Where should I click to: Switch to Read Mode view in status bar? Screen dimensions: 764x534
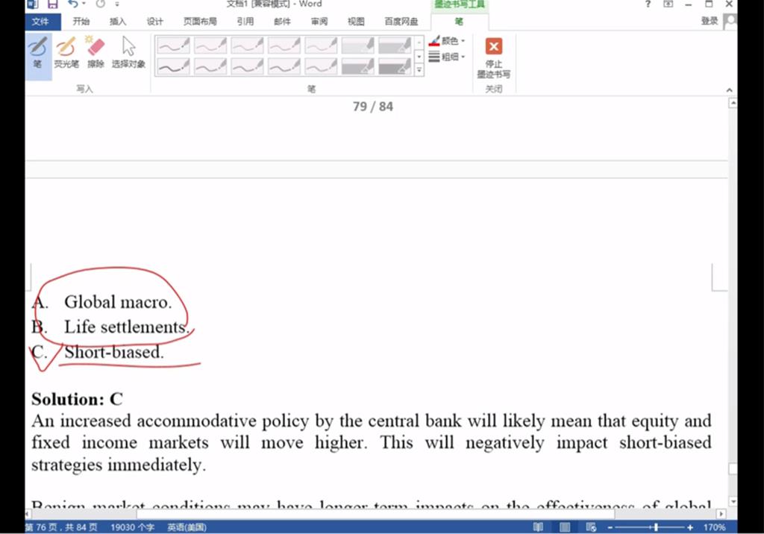pyautogui.click(x=538, y=527)
